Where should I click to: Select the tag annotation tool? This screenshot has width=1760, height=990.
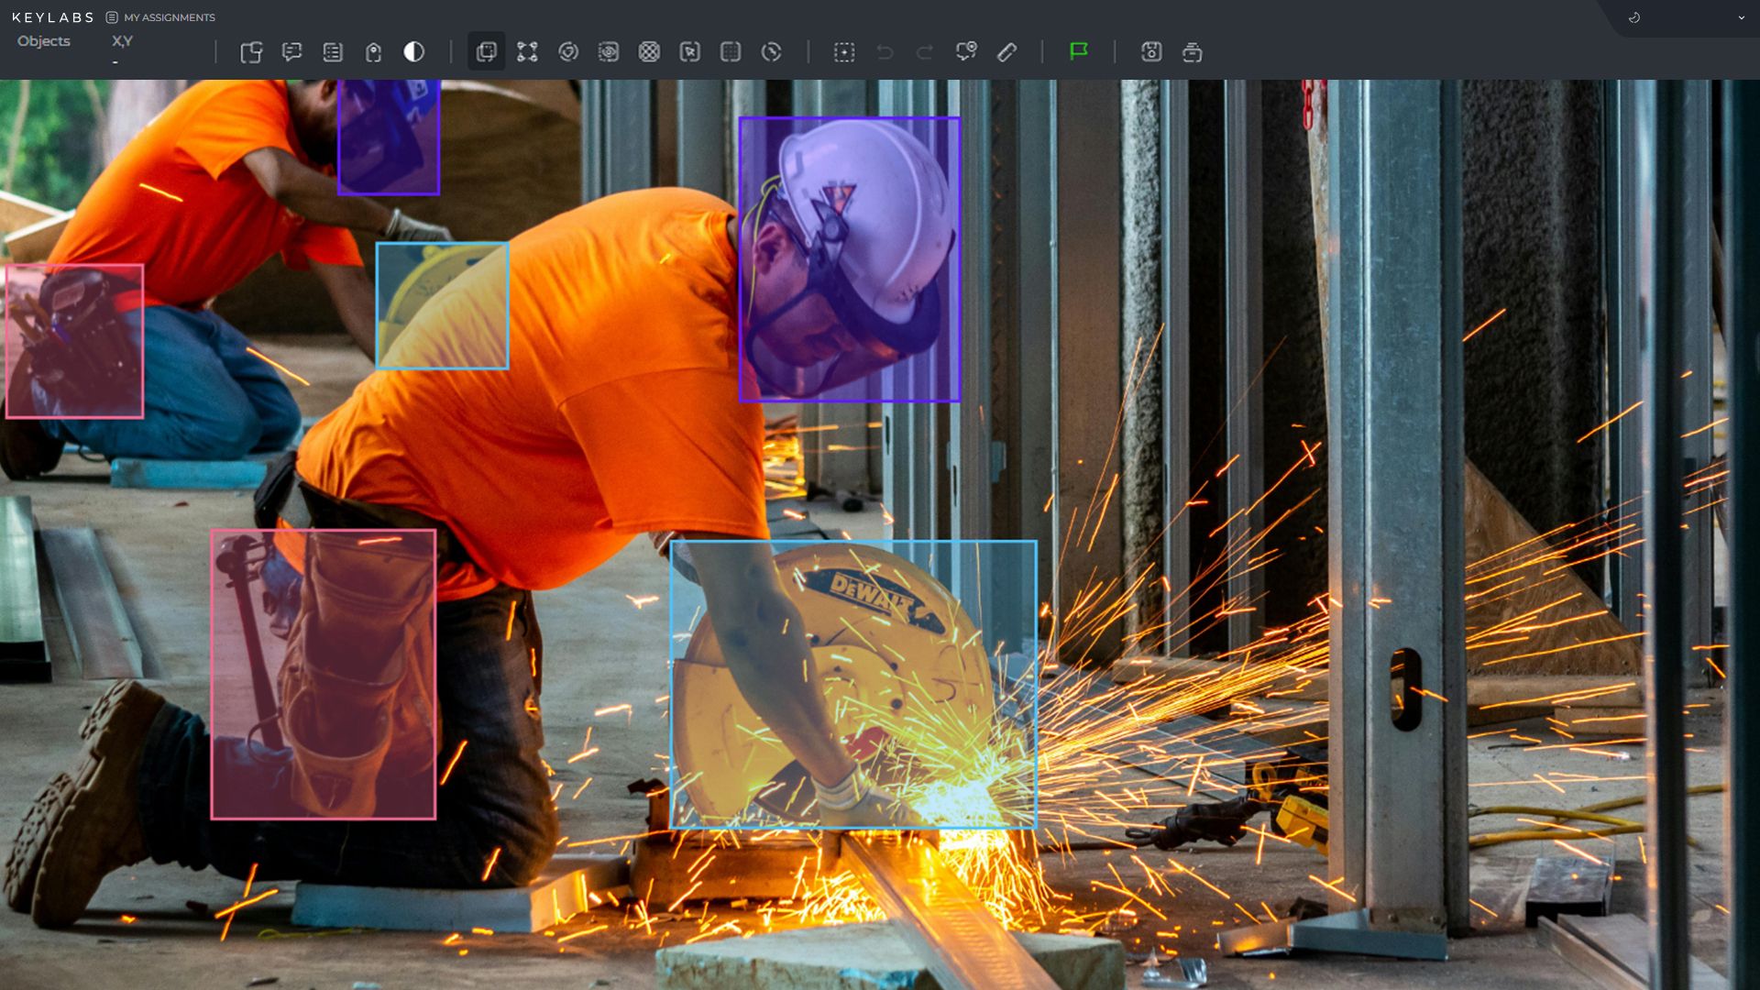pyautogui.click(x=373, y=52)
